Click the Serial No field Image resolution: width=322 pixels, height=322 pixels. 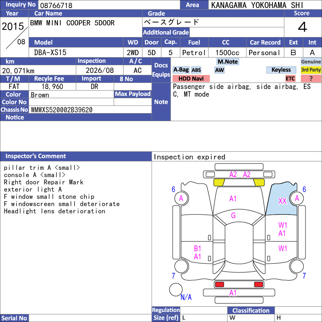pos(90,318)
